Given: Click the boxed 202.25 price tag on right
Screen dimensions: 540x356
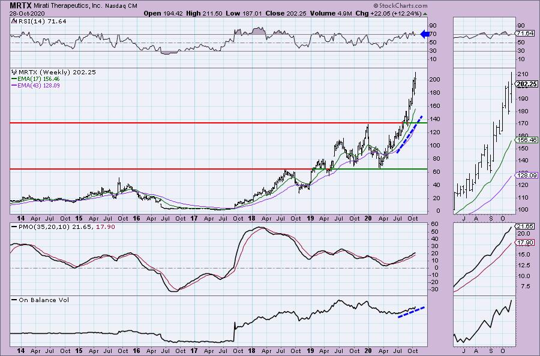Looking at the screenshot, I should [526, 84].
